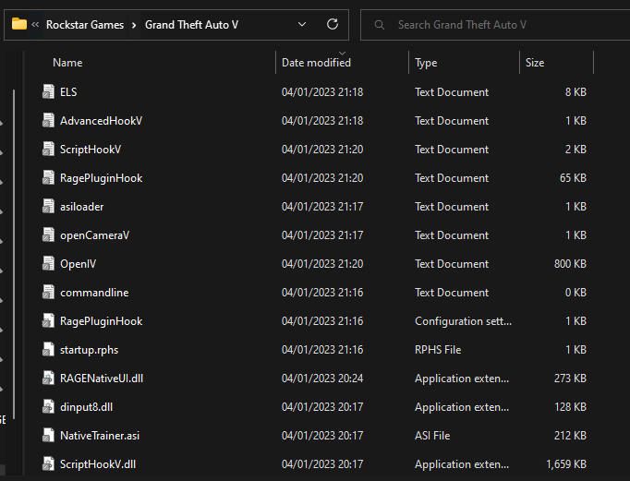Screen dimensions: 630x481
Task: Click the startup.rphs file icon
Action: [50, 350]
